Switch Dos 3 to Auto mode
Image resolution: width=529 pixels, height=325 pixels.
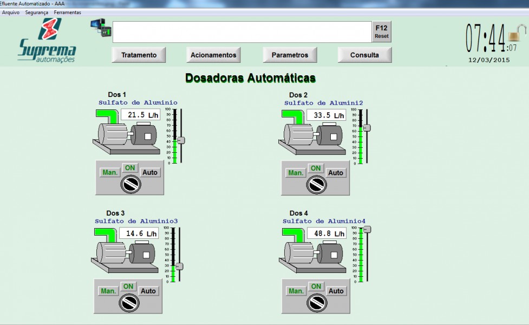(148, 291)
